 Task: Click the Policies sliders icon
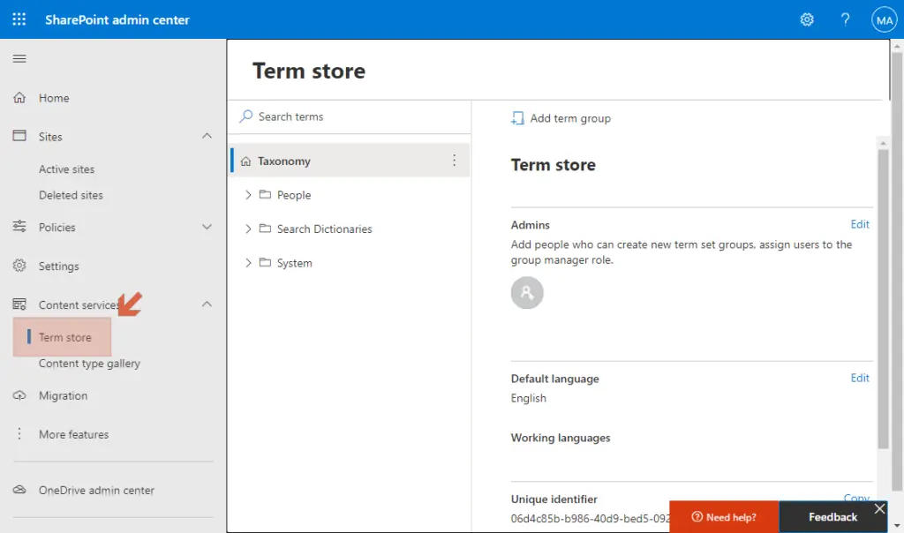19,227
